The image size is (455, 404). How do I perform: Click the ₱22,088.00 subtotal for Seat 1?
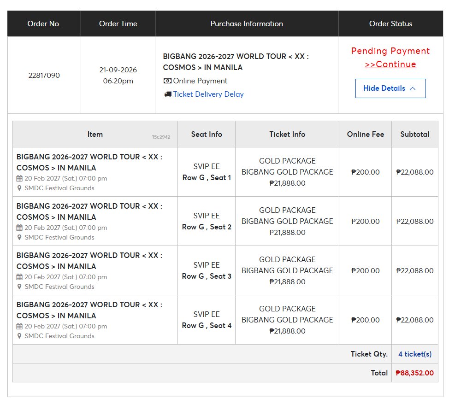point(415,172)
